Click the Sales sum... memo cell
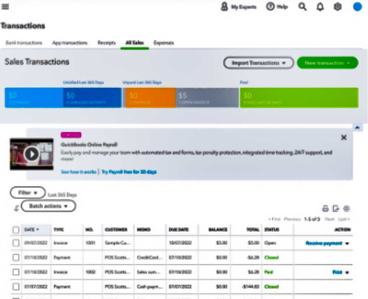 [148, 272]
